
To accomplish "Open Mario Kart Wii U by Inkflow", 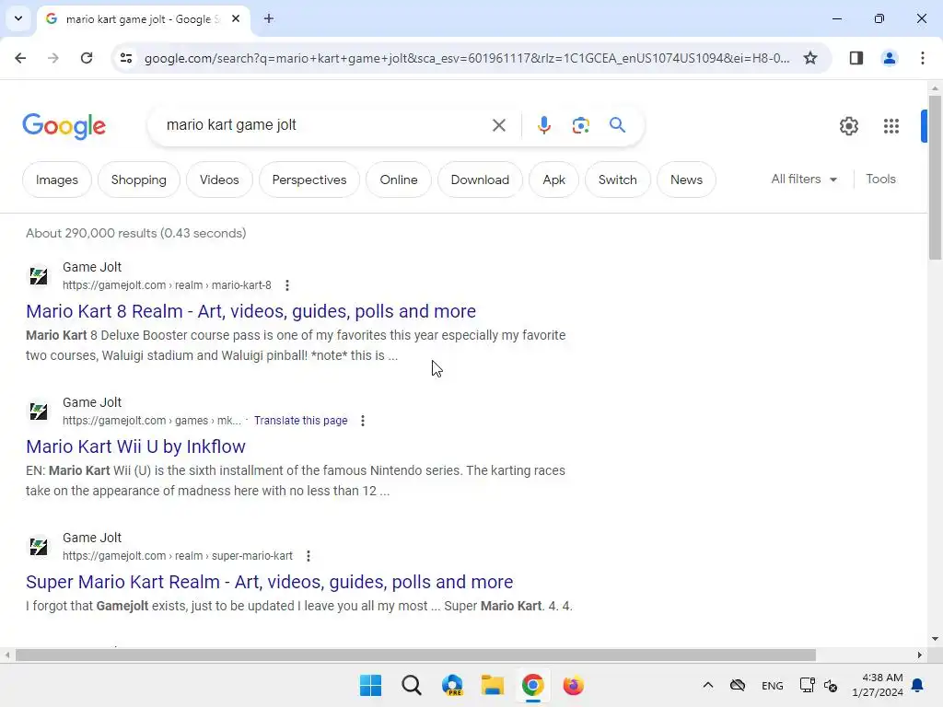I will point(136,446).
